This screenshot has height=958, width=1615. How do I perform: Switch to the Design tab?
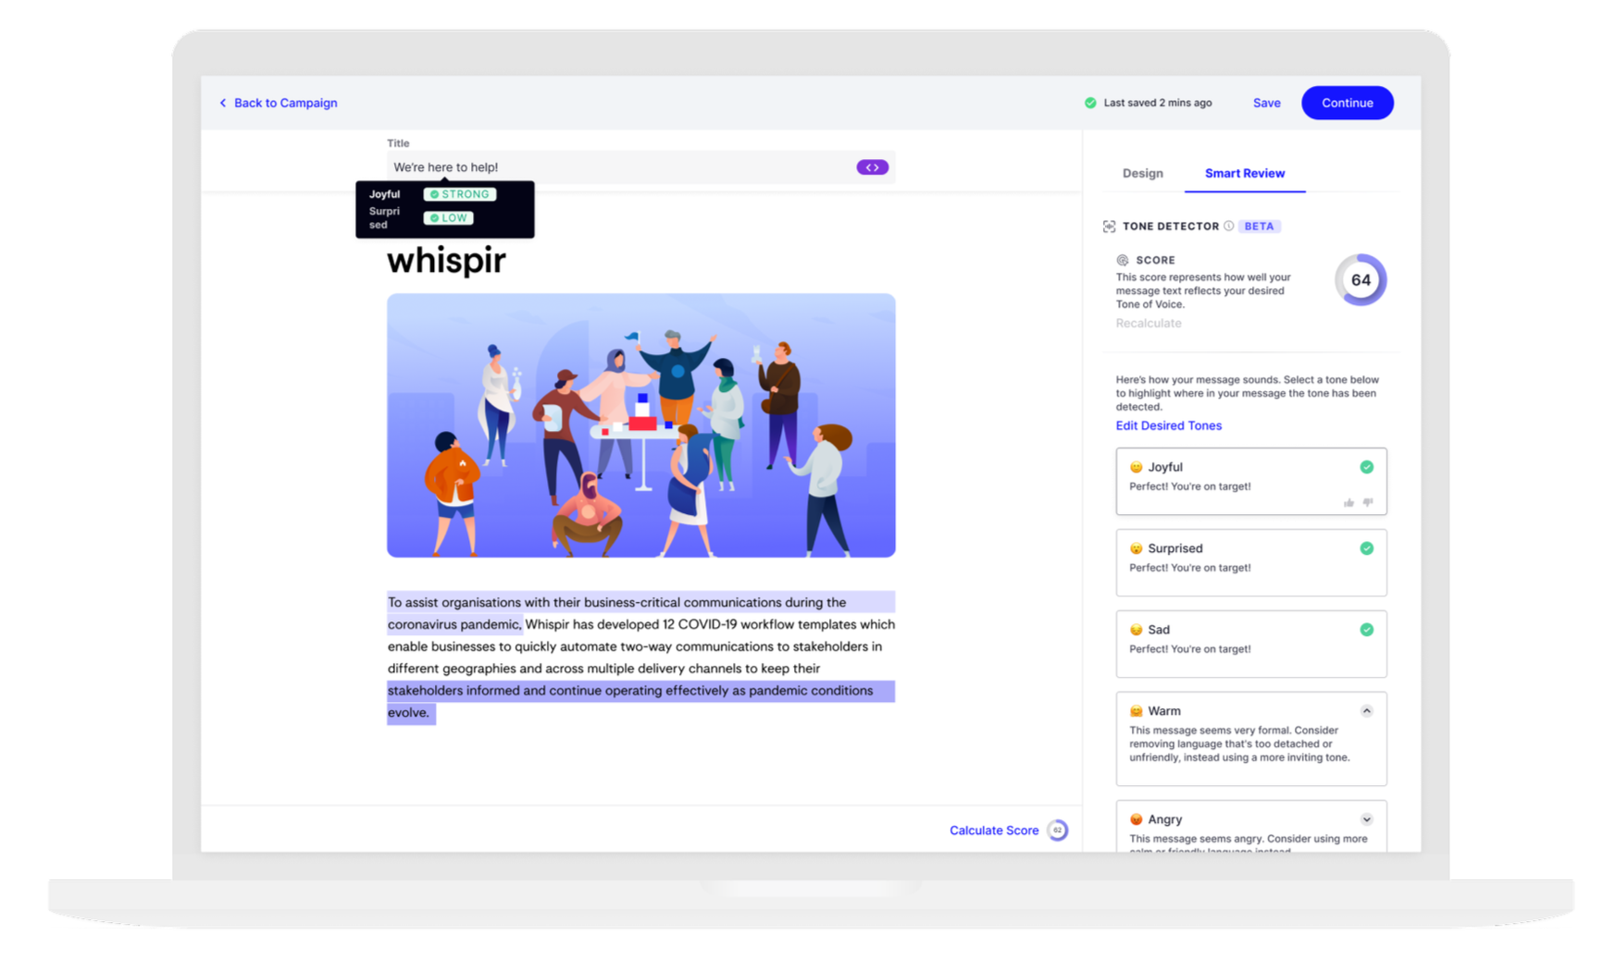click(1142, 173)
